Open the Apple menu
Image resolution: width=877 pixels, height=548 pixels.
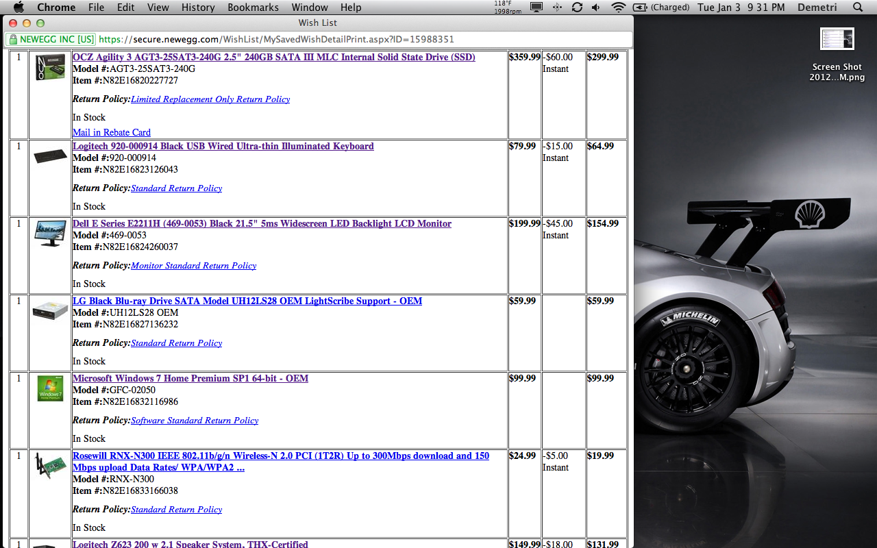pos(18,7)
